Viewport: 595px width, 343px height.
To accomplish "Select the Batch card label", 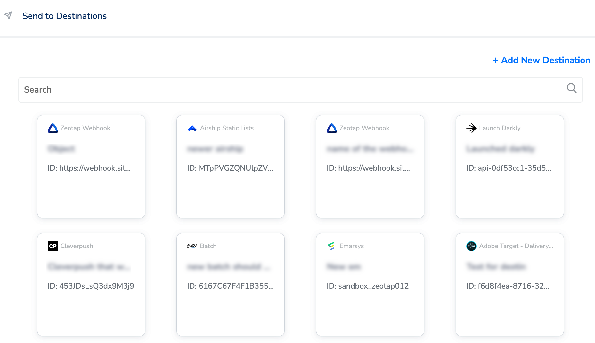I will [x=208, y=246].
